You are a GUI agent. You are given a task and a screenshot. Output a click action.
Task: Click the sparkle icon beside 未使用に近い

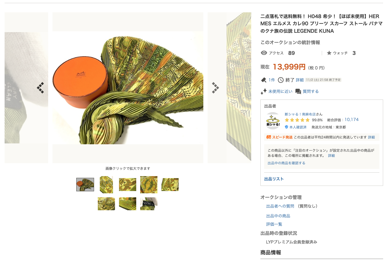pyautogui.click(x=264, y=91)
